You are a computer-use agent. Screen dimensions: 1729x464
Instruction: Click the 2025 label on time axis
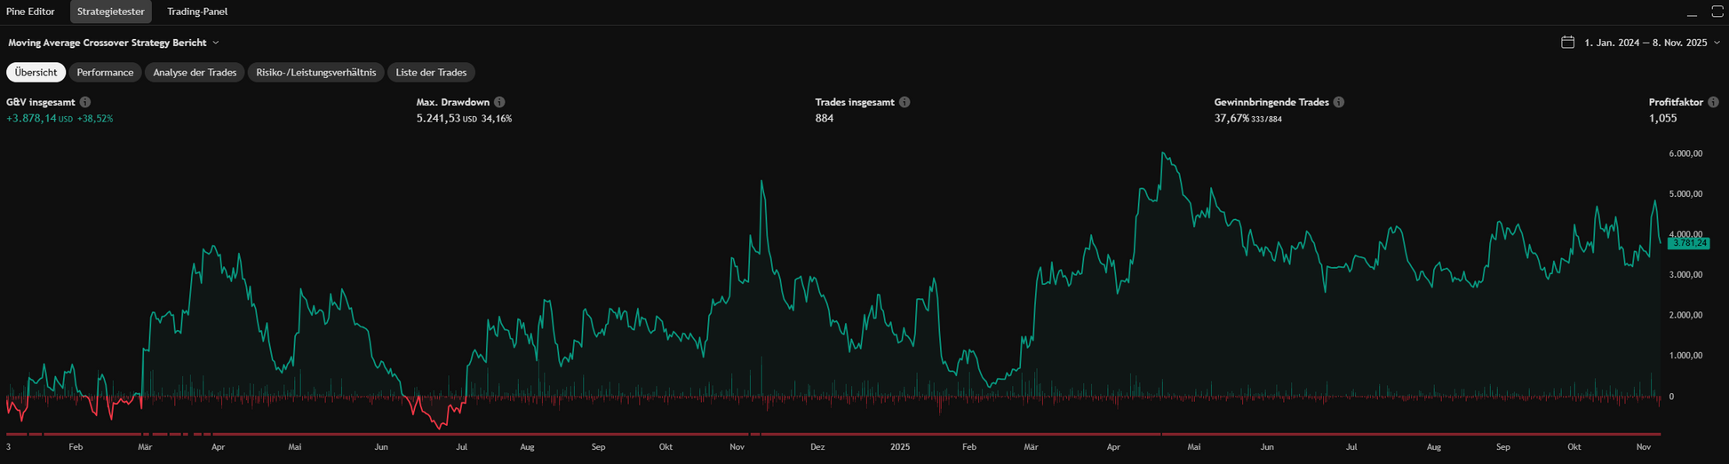click(x=900, y=447)
